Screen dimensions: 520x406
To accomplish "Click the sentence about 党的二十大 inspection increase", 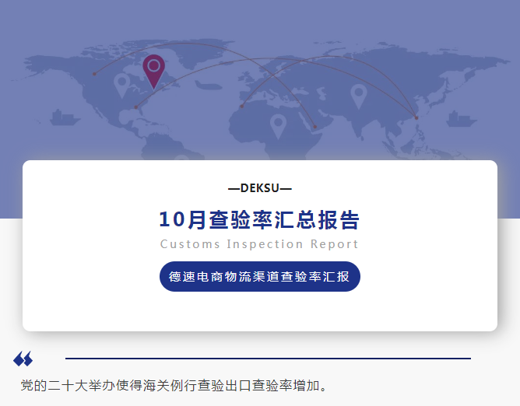I will [x=174, y=386].
